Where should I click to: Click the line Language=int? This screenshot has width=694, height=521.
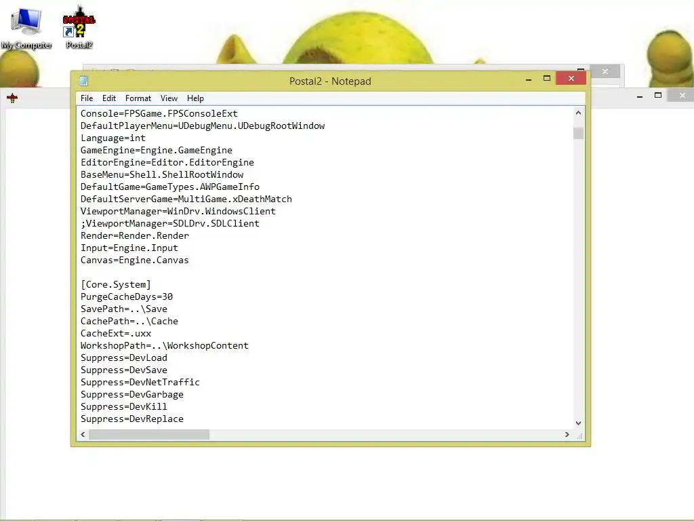coord(113,138)
